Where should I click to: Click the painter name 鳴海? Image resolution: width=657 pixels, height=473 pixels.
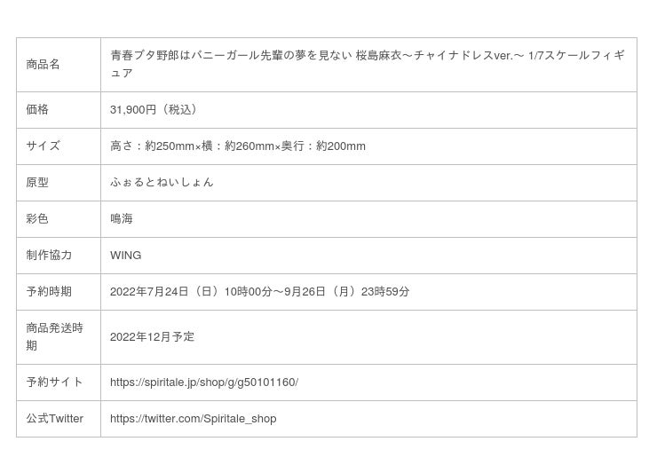click(x=122, y=219)
